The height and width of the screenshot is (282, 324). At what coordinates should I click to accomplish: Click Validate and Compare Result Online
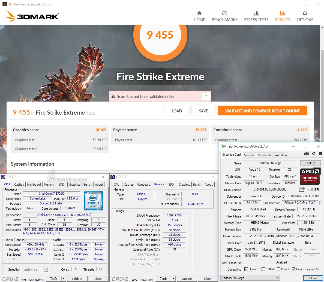click(262, 111)
